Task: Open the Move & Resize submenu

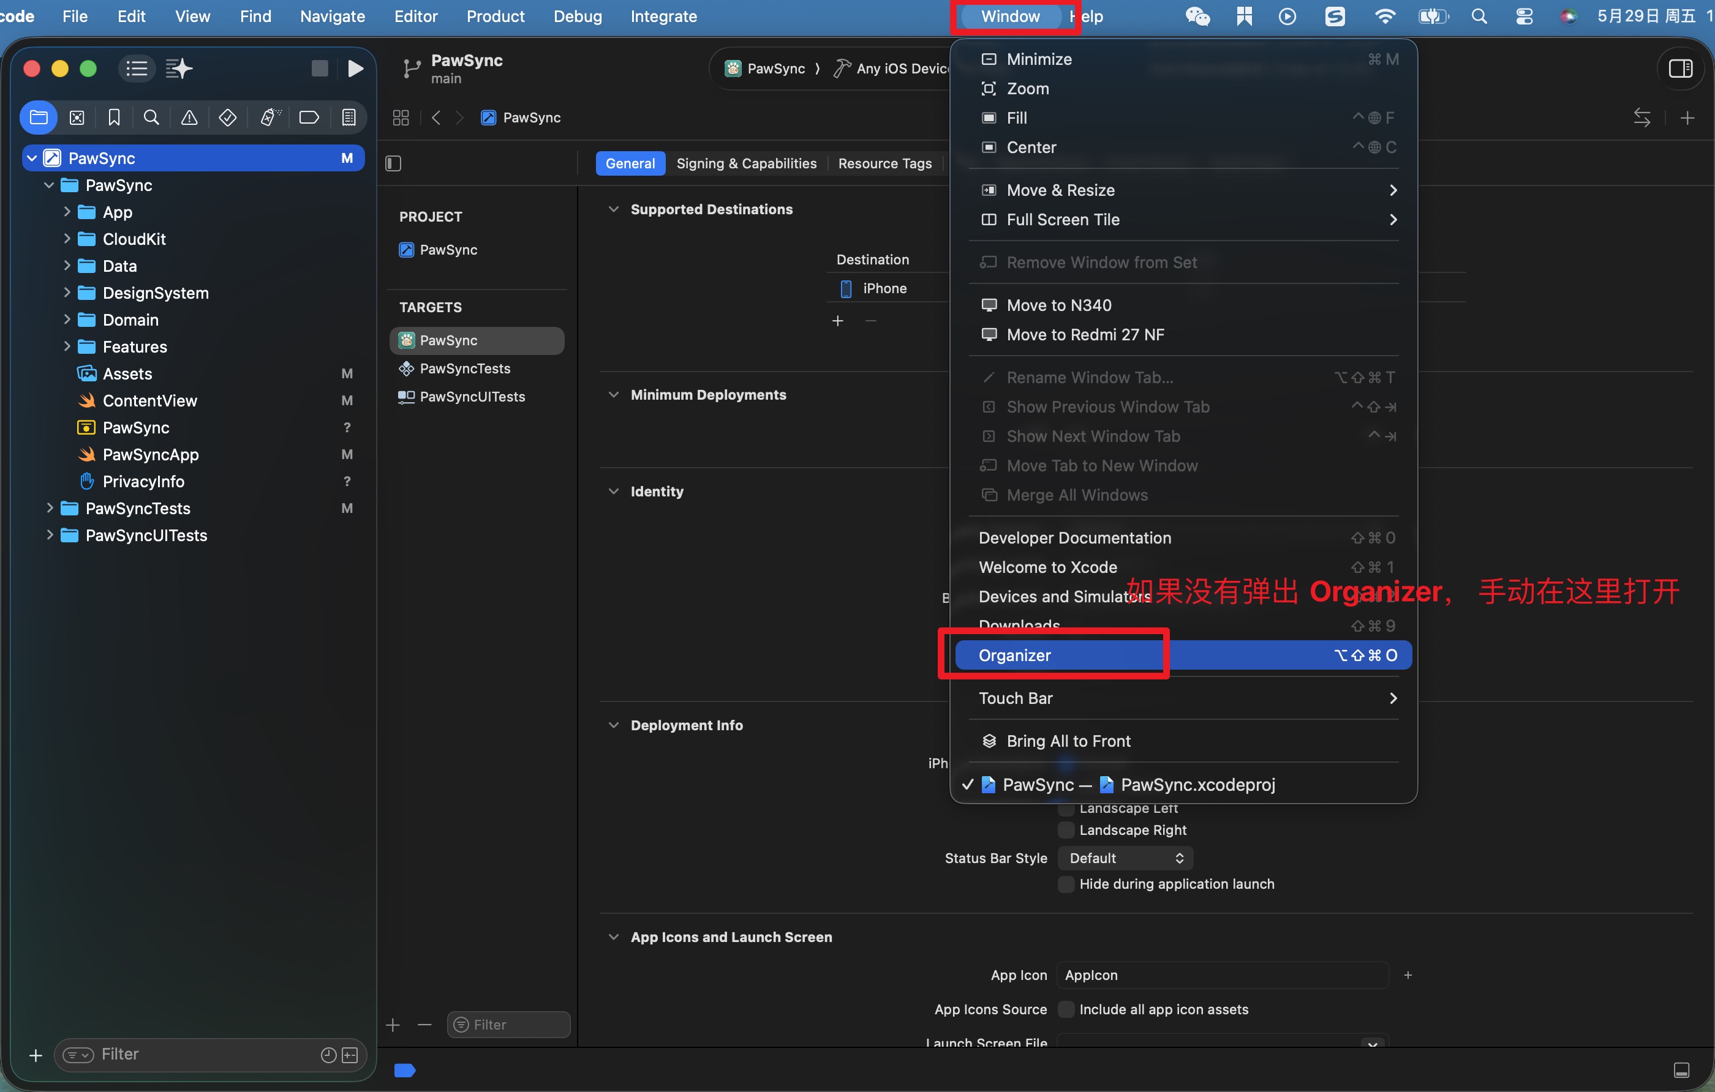Action: click(1183, 190)
